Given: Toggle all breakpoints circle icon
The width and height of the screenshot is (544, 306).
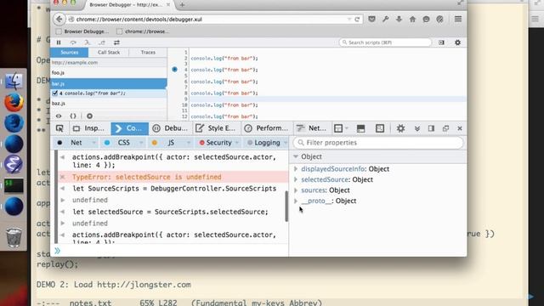Looking at the screenshot, I should pyautogui.click(x=89, y=116).
